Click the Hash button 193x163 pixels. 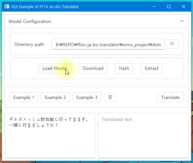[124, 68]
